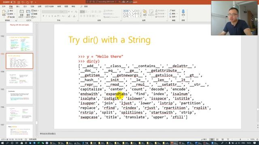259x145 pixels.
Task: Switch to the 设计 (Design) ribbon tab
Action: tap(25, 6)
